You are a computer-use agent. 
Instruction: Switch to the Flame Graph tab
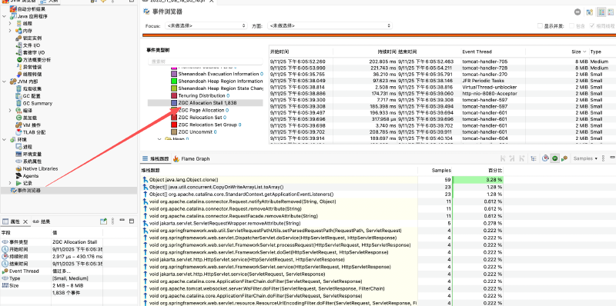click(x=192, y=159)
